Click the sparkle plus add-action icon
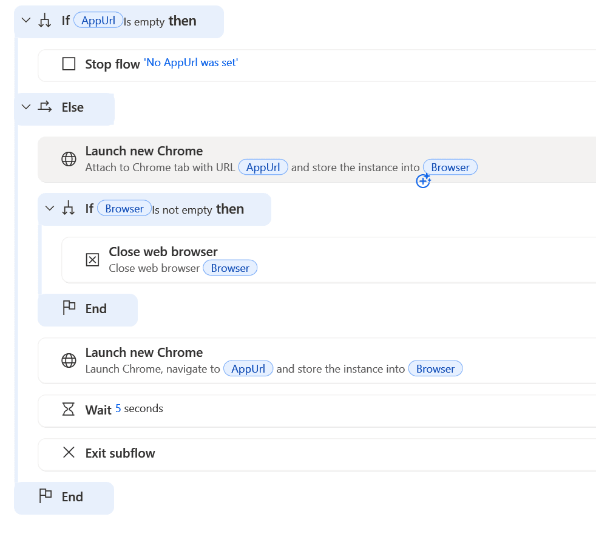Image resolution: width=596 pixels, height=545 pixels. point(423,180)
